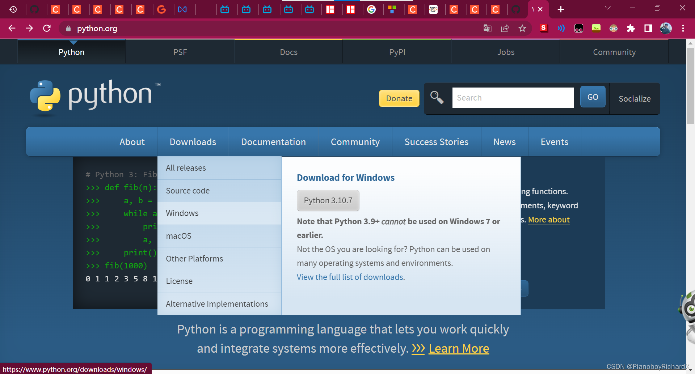Click the browser forward arrow
This screenshot has width=695, height=374.
click(29, 28)
